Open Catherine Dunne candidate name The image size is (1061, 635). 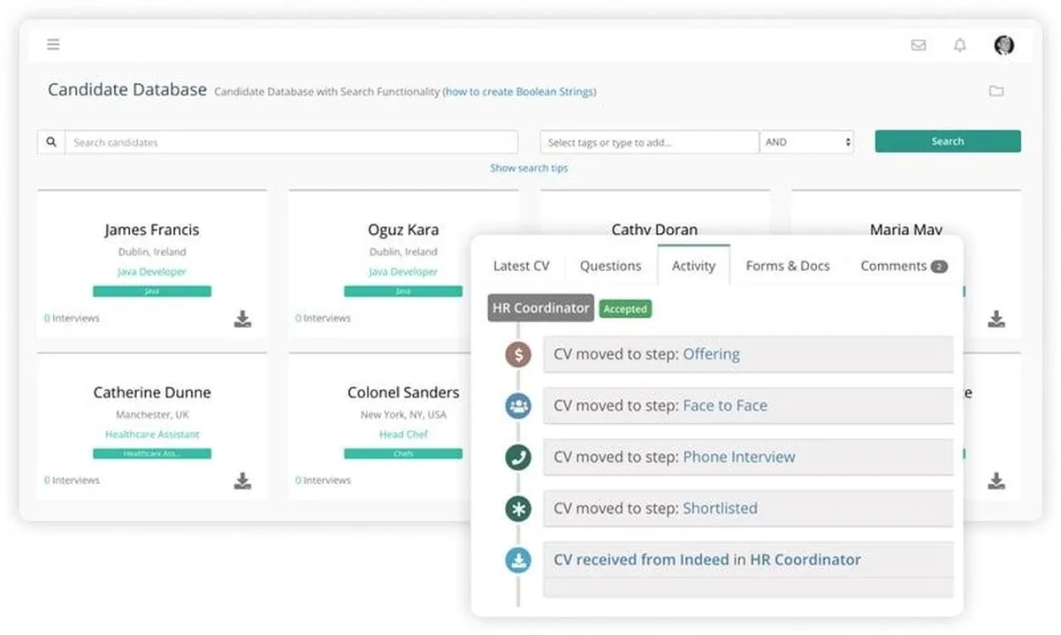click(152, 392)
